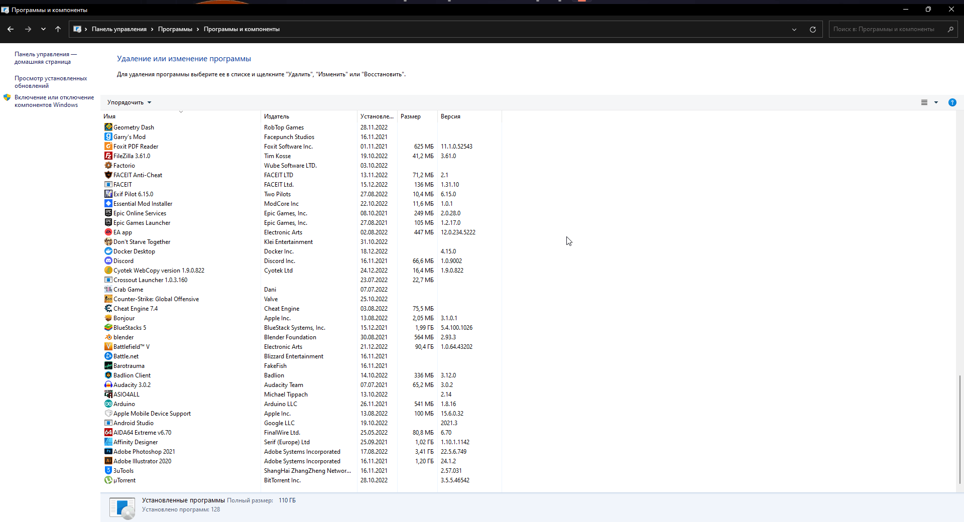Click the FACEIT Anti-Cheat shield icon

click(x=108, y=175)
